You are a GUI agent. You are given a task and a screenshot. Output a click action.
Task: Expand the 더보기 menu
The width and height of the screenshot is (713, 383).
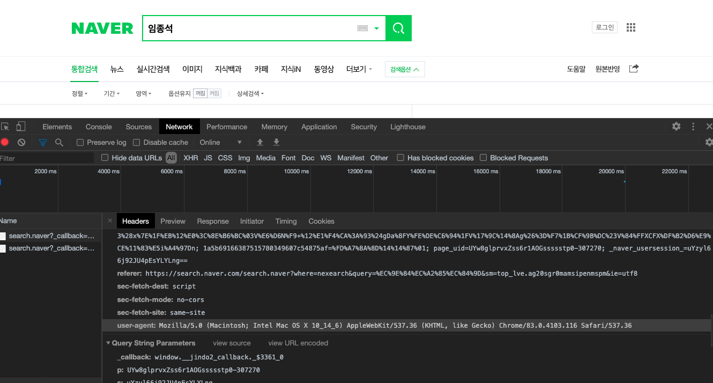pyautogui.click(x=359, y=69)
